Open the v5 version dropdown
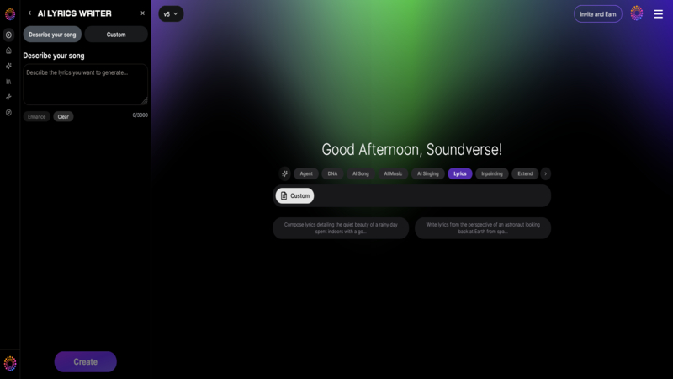The width and height of the screenshot is (673, 379). click(171, 13)
